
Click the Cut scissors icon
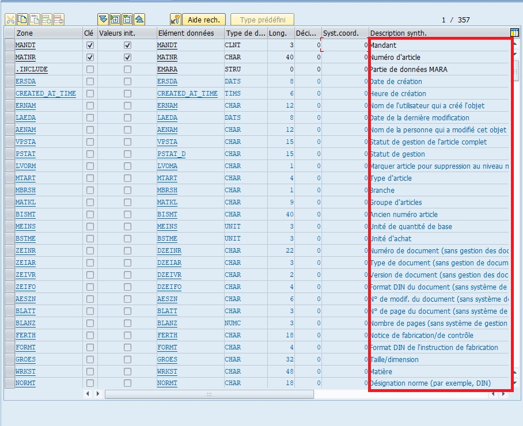pos(10,20)
